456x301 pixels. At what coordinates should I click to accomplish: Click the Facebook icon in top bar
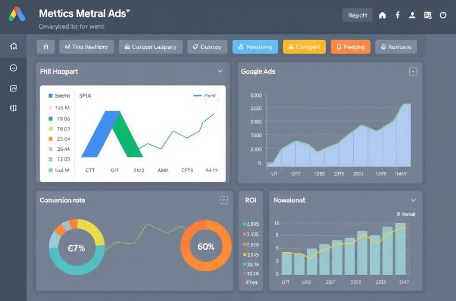[x=397, y=15]
